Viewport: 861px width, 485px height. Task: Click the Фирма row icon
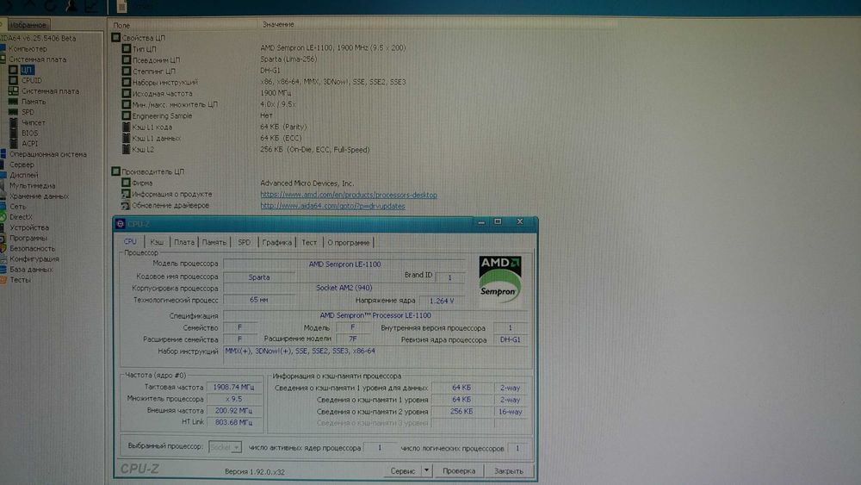point(126,183)
